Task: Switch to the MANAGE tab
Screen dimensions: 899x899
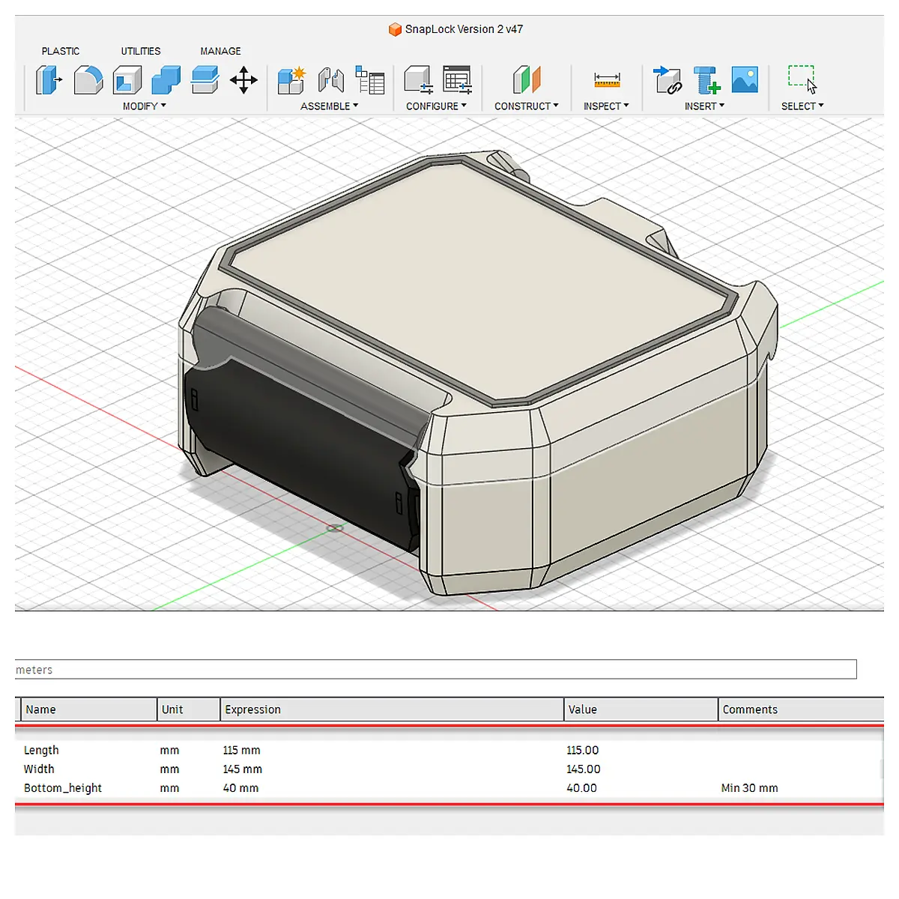Action: pos(220,51)
